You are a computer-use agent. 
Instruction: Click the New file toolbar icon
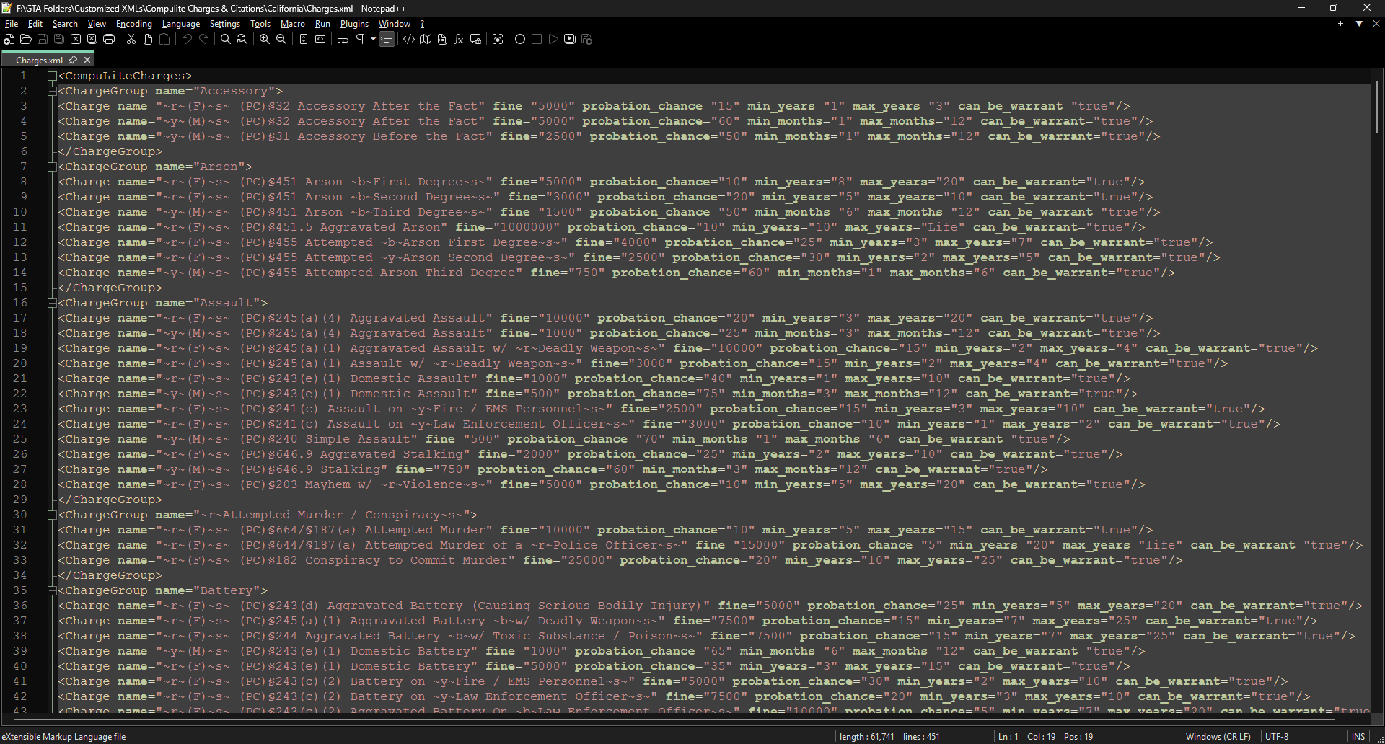coord(9,40)
